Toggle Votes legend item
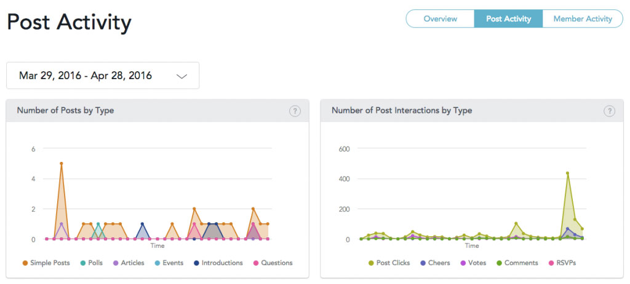The width and height of the screenshot is (630, 284). 473,263
